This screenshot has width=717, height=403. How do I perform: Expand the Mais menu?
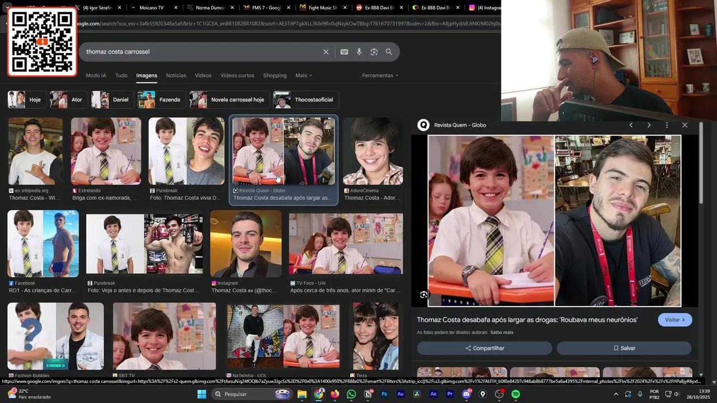[304, 76]
